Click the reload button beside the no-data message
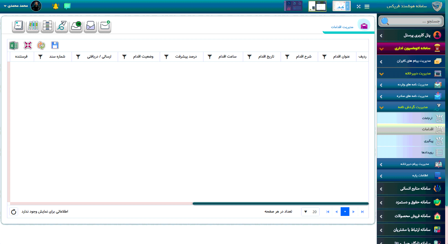This screenshot has height=244, width=448. click(14, 212)
